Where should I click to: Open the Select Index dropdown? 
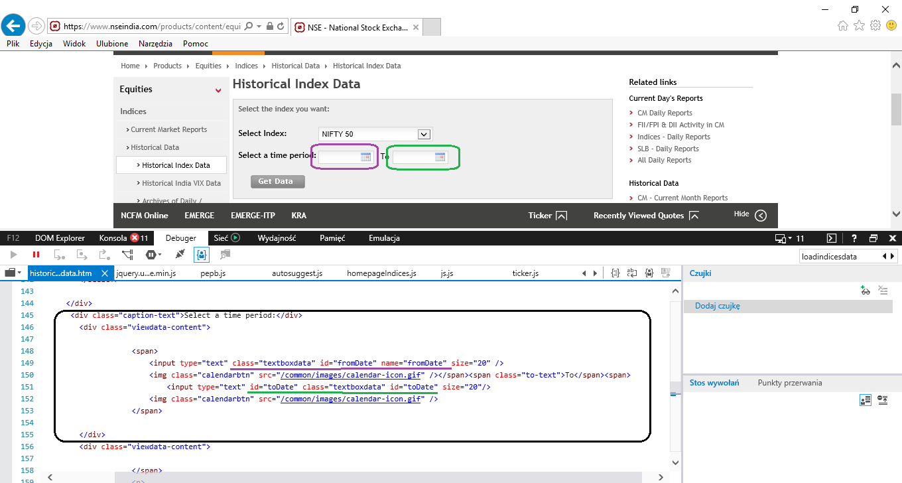(x=424, y=134)
